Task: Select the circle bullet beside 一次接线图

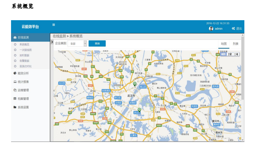Action: coord(15,50)
